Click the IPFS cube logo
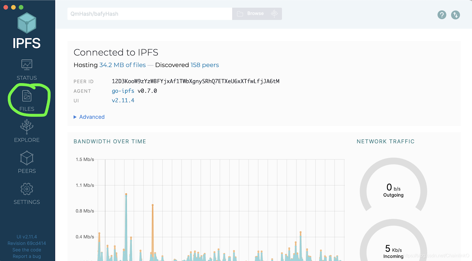This screenshot has height=261, width=472. pyautogui.click(x=27, y=23)
